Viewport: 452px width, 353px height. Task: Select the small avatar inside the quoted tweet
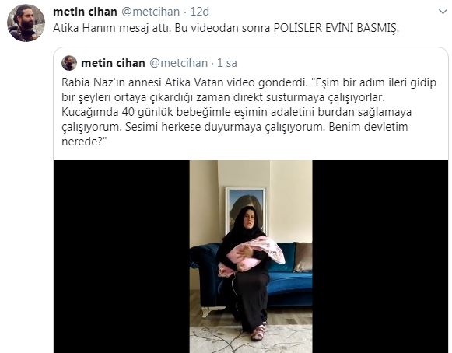(x=69, y=63)
